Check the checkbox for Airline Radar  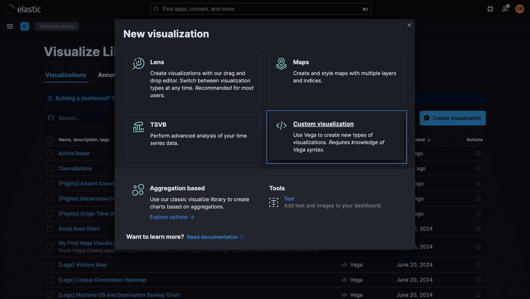50,153
